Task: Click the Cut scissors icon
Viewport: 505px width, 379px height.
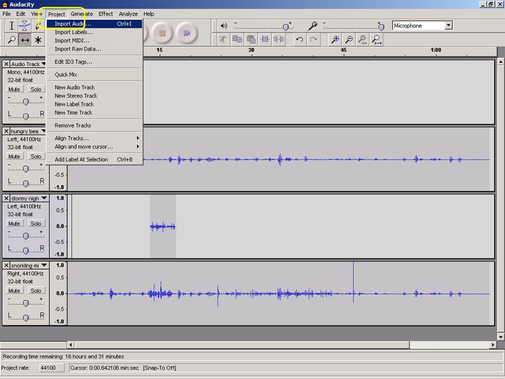Action: (x=223, y=39)
